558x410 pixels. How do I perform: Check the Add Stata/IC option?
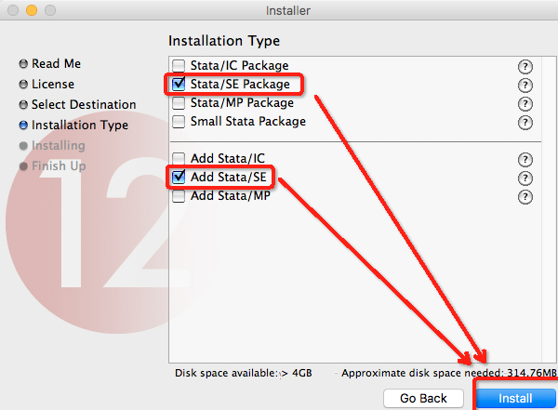click(179, 158)
